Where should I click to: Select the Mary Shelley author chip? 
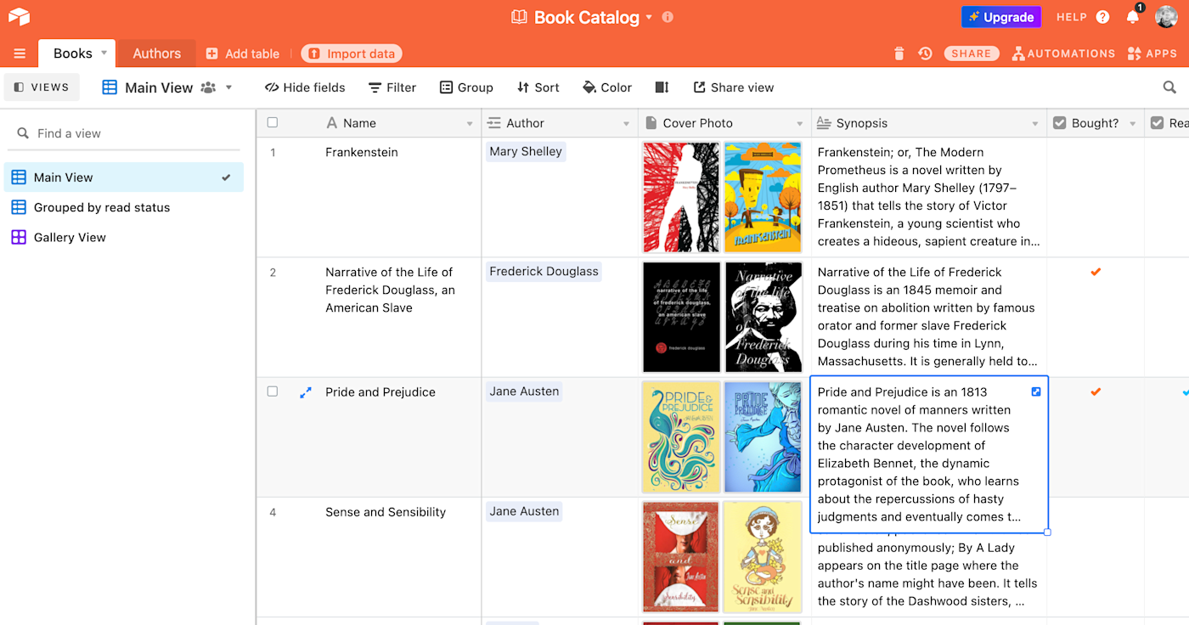pyautogui.click(x=526, y=152)
